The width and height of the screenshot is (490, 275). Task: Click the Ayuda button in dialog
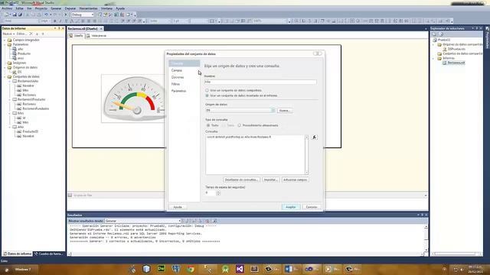178,207
